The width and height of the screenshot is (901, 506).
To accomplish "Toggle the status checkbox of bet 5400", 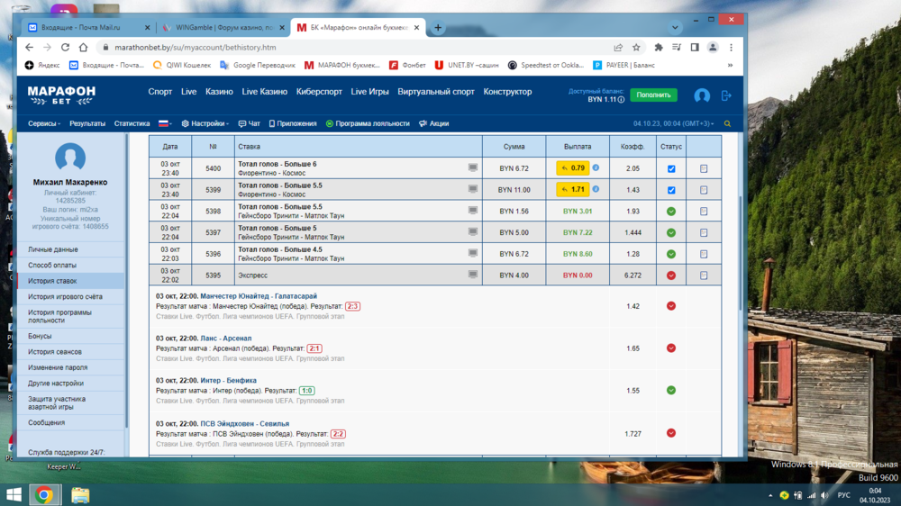I will point(671,169).
